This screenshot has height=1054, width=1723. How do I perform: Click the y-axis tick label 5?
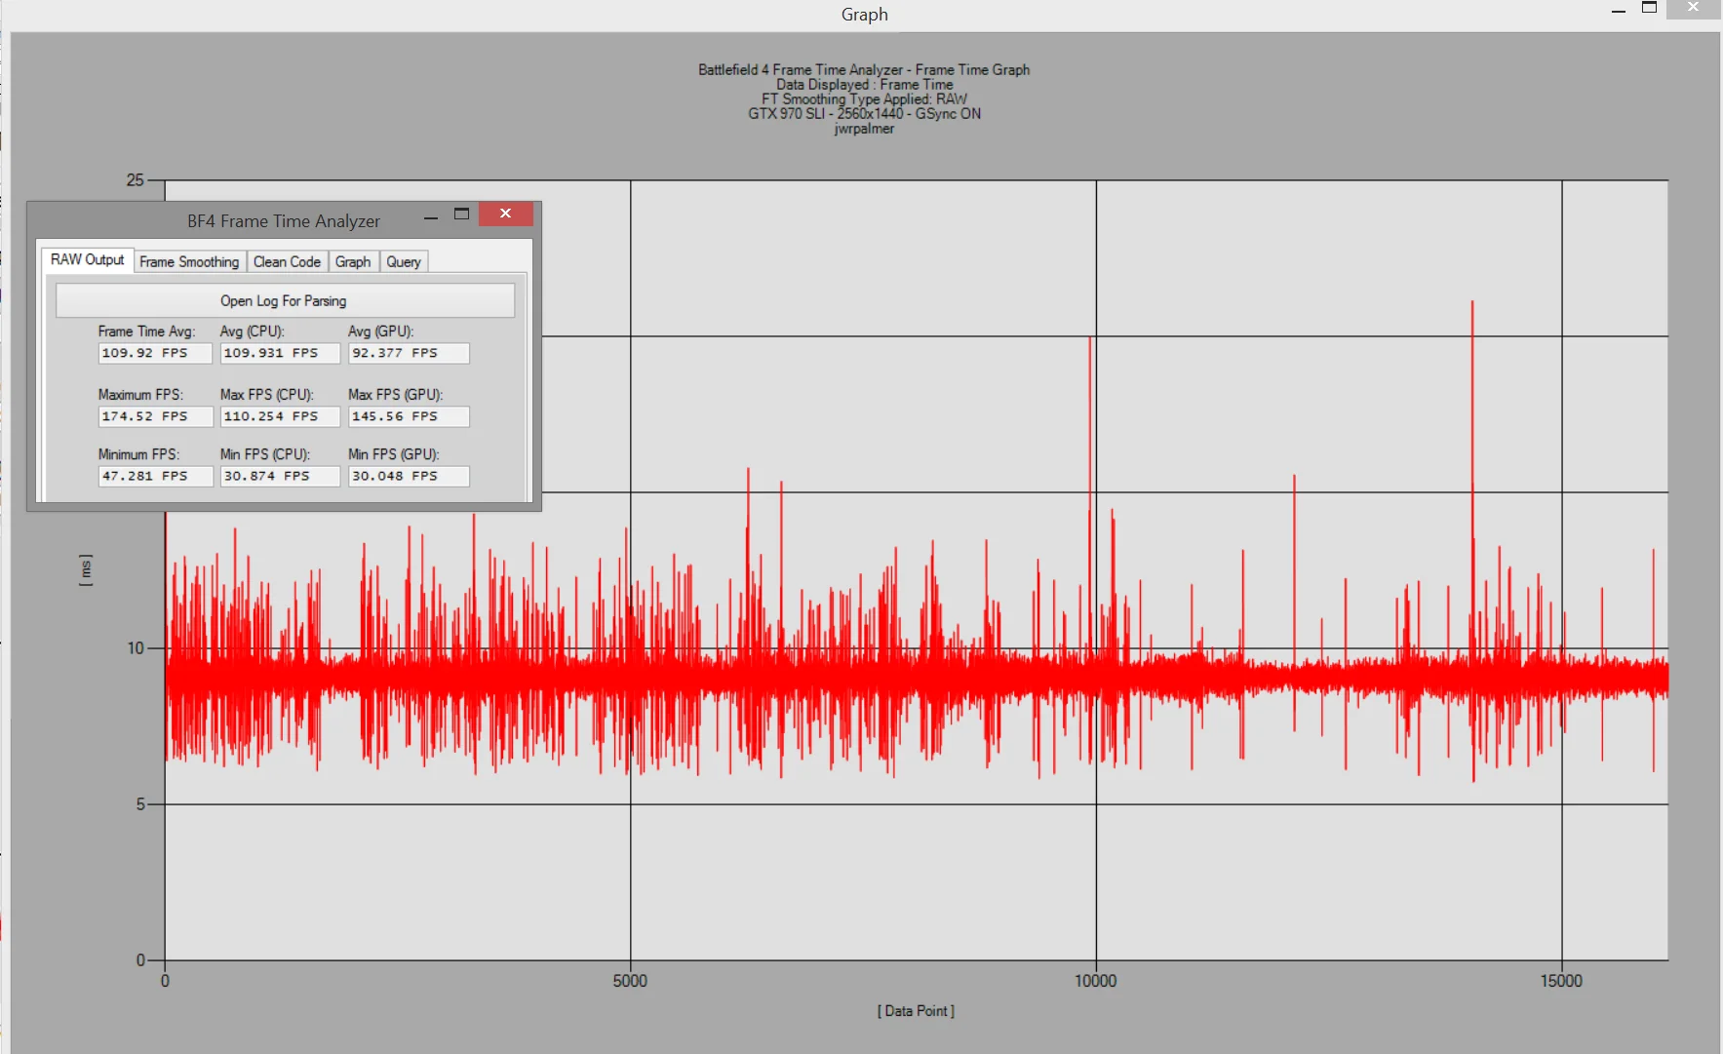pos(140,804)
